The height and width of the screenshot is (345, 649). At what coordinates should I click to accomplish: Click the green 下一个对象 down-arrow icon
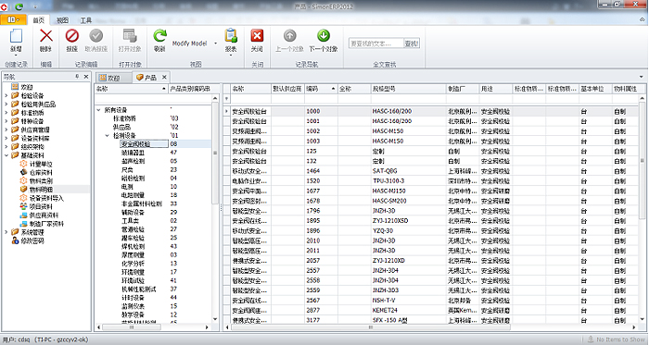click(324, 36)
